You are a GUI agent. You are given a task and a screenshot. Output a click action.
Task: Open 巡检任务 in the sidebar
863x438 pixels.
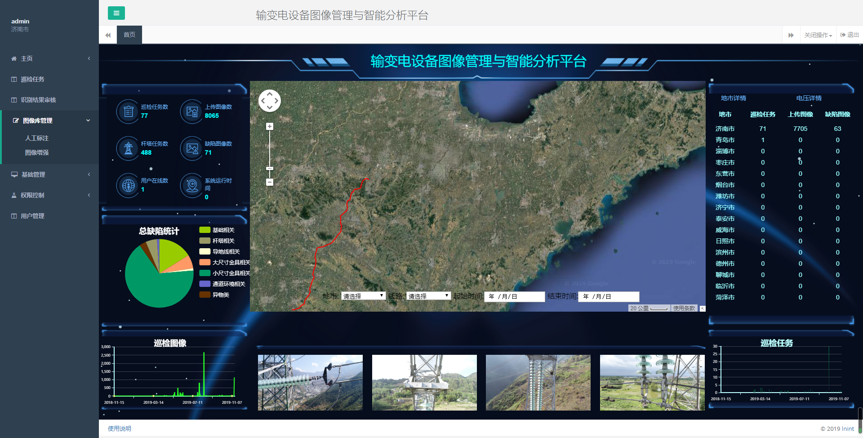click(x=32, y=79)
